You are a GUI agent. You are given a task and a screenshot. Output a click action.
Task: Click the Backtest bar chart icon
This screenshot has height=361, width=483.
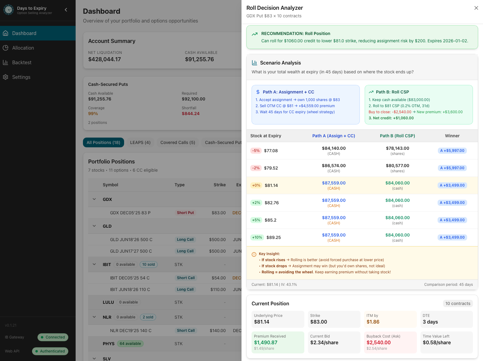(x=5, y=62)
